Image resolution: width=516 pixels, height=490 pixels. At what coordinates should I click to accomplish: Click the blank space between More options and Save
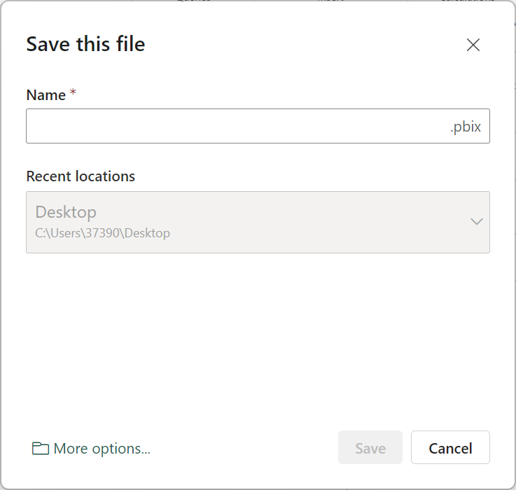pyautogui.click(x=245, y=448)
